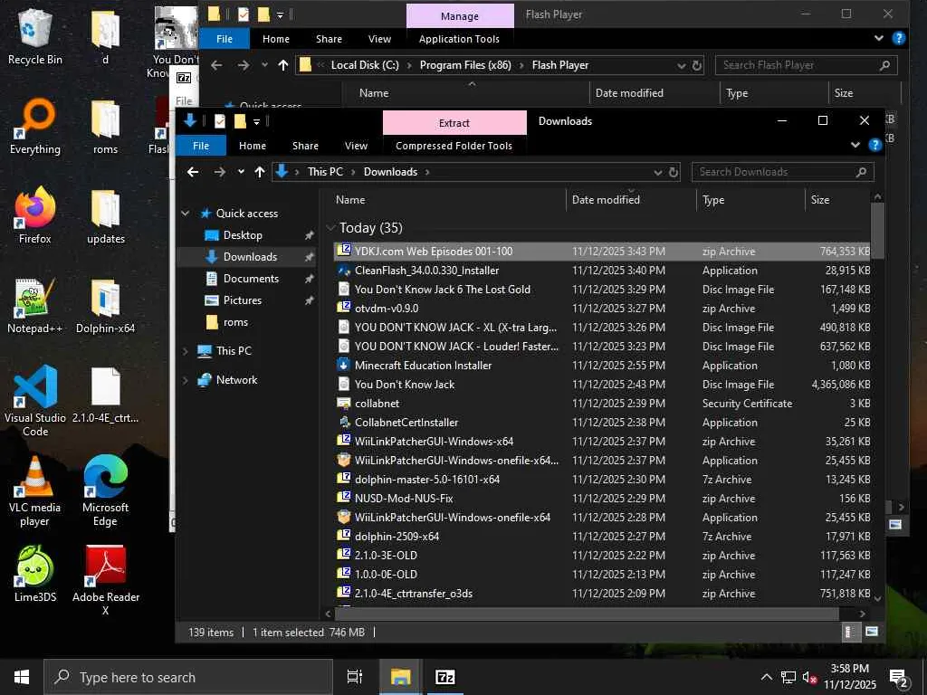Launch Visual Studio Code desktop shortcut
Image resolution: width=927 pixels, height=695 pixels.
point(35,401)
